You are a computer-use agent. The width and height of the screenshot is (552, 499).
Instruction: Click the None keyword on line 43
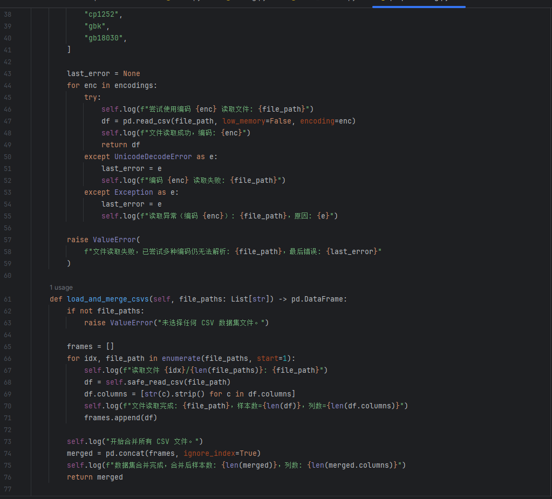point(132,73)
